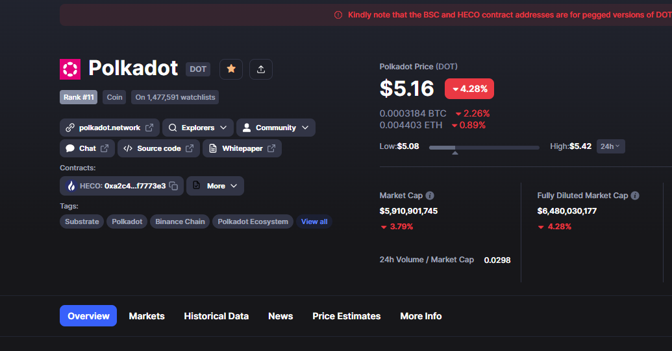Open the Price Estimates tab
Image resolution: width=672 pixels, height=351 pixels.
click(346, 316)
